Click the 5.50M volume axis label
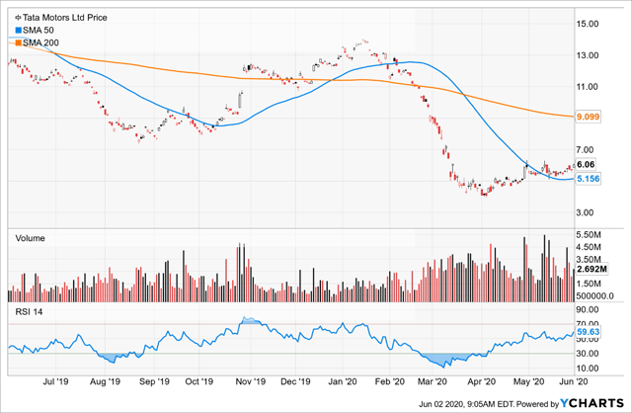Screen dimensions: 632x413 coord(589,235)
